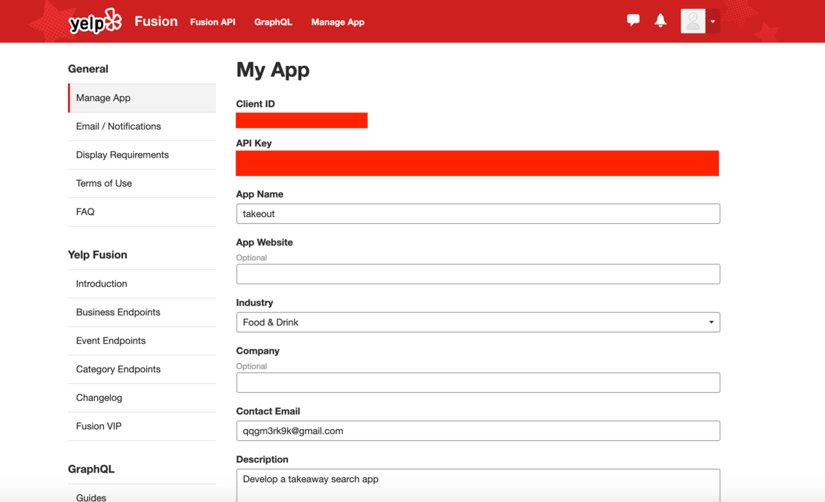Click the Yelp logo
The image size is (825, 502).
[95, 22]
